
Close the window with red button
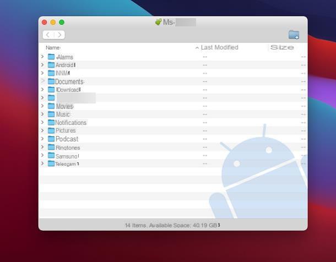pos(45,22)
